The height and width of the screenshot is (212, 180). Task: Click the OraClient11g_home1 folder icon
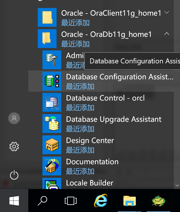pos(47,17)
